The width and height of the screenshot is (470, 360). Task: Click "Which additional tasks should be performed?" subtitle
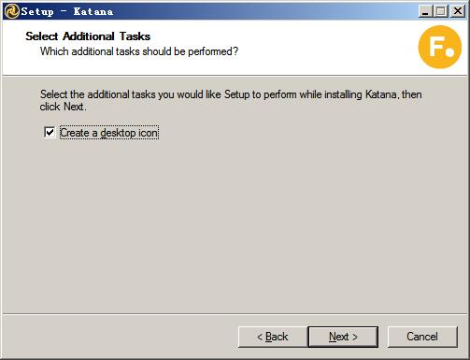pyautogui.click(x=139, y=51)
